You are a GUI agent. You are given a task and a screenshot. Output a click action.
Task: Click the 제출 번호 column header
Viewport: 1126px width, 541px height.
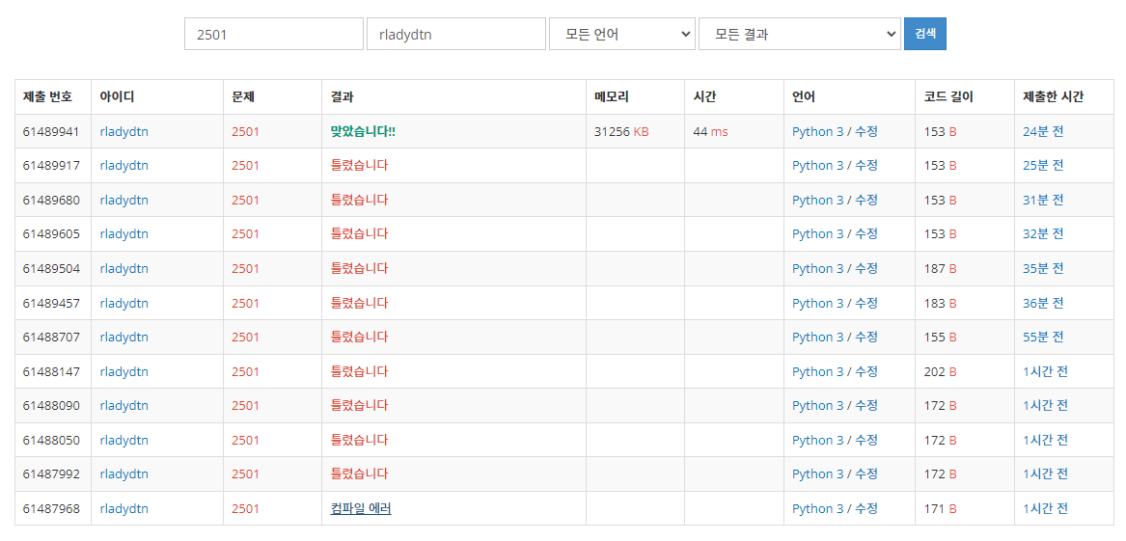[x=47, y=96]
